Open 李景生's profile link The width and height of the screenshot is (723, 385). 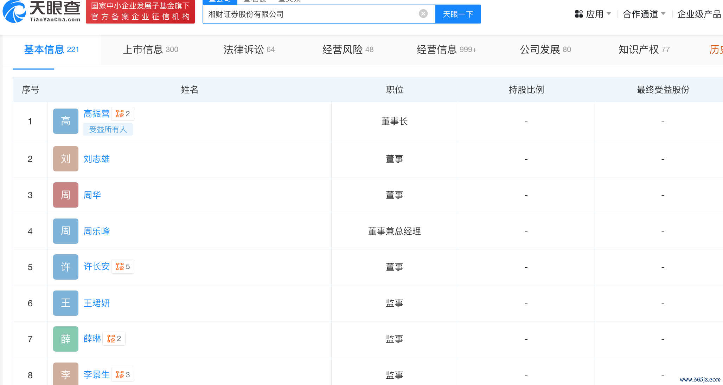point(97,374)
